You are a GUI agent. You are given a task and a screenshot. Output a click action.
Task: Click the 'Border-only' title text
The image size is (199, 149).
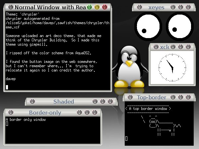tap(45, 113)
